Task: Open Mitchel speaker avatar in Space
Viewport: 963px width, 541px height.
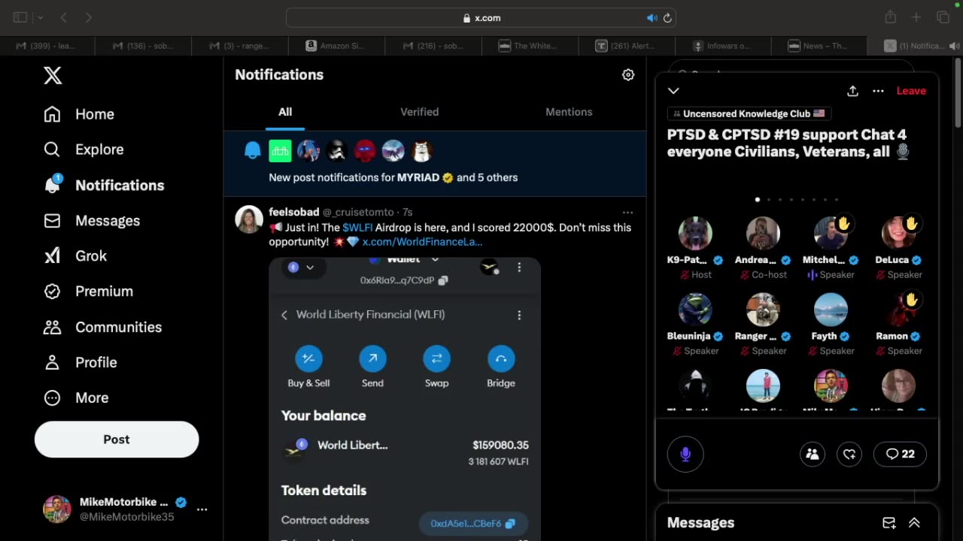Action: pos(831,234)
